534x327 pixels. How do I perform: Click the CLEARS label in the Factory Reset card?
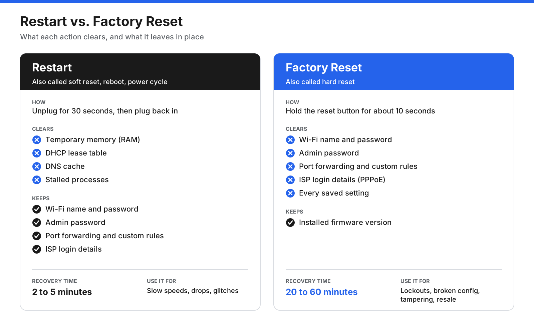(296, 129)
